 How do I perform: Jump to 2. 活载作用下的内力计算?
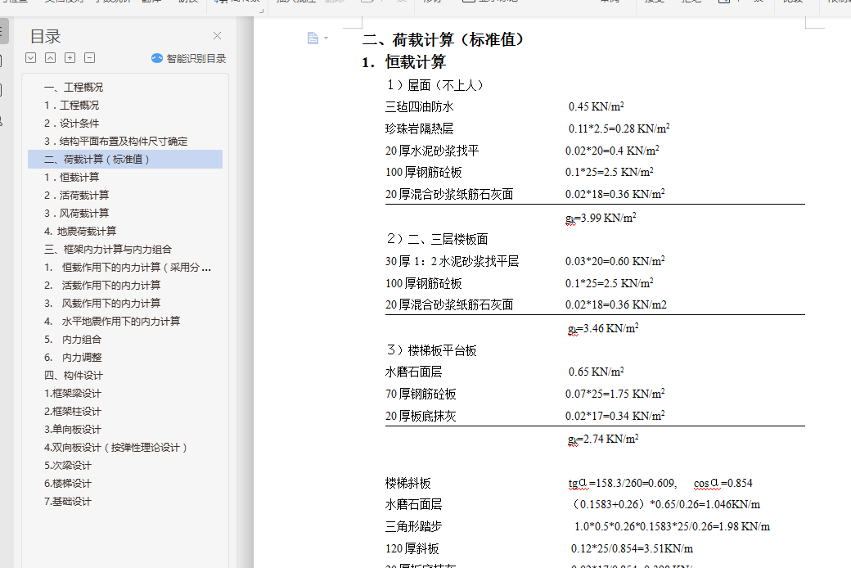[102, 285]
